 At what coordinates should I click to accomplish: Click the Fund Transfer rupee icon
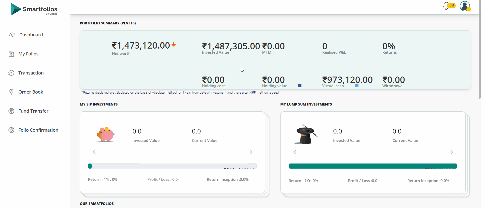[11, 111]
